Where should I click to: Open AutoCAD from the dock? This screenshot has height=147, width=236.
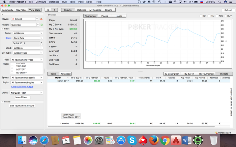point(176,140)
